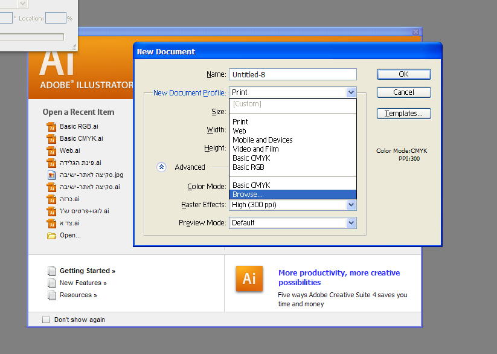497x354 pixels.
Task: Click the New Document Profile dropdown arrow
Action: click(351, 92)
